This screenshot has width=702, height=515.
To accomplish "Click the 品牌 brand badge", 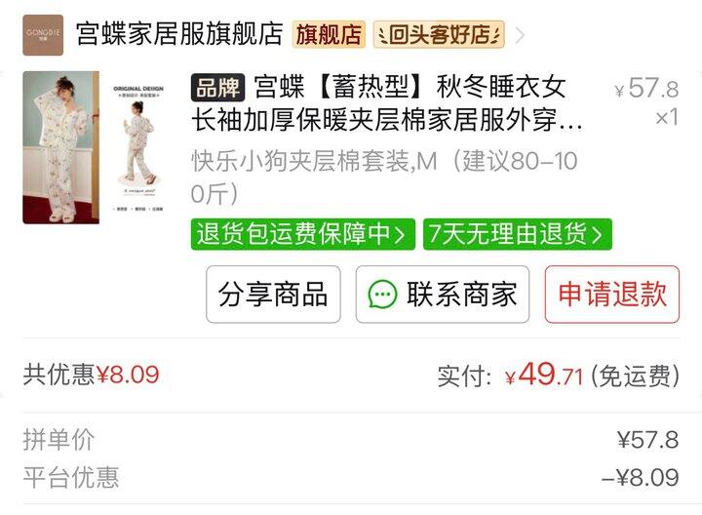I will 217,88.
